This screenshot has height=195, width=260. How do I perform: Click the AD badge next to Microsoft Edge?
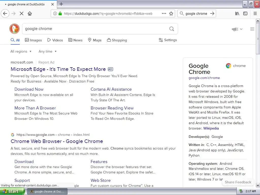pyautogui.click(x=110, y=69)
